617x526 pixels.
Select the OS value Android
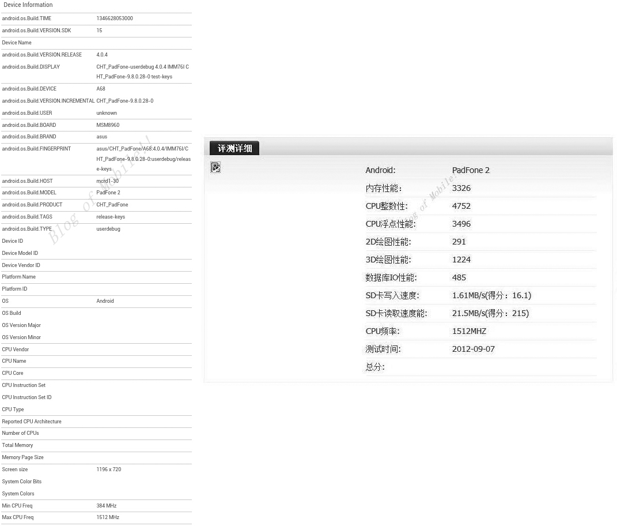(x=105, y=301)
